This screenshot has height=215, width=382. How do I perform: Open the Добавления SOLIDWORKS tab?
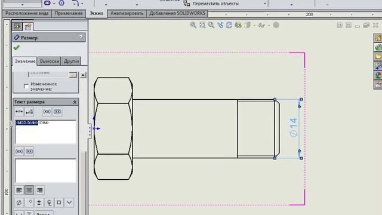(x=177, y=13)
